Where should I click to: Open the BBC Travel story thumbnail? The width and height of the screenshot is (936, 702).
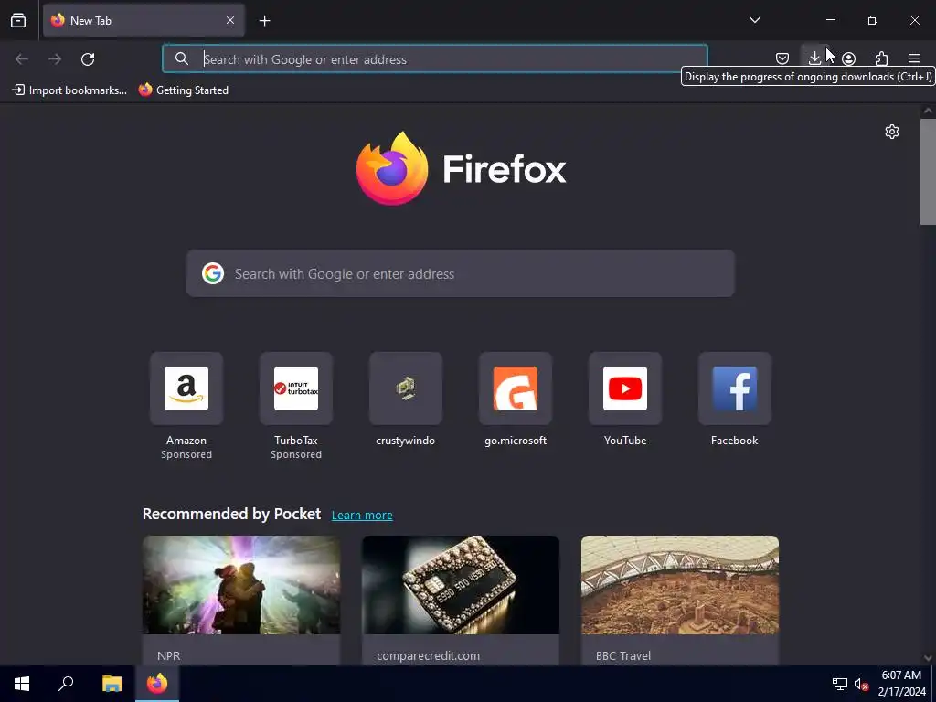click(680, 585)
